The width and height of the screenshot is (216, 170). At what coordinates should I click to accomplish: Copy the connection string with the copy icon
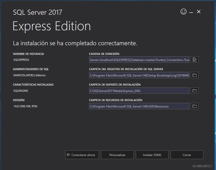(195, 60)
